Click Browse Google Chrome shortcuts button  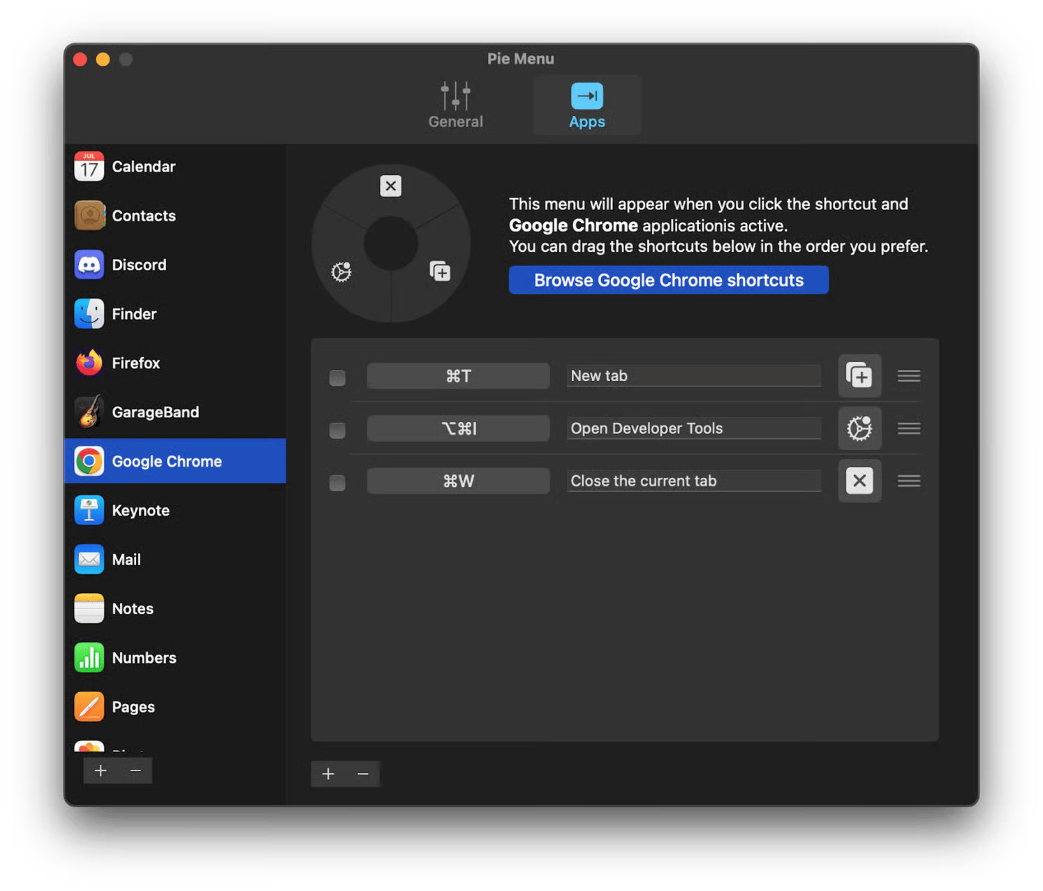pos(668,280)
